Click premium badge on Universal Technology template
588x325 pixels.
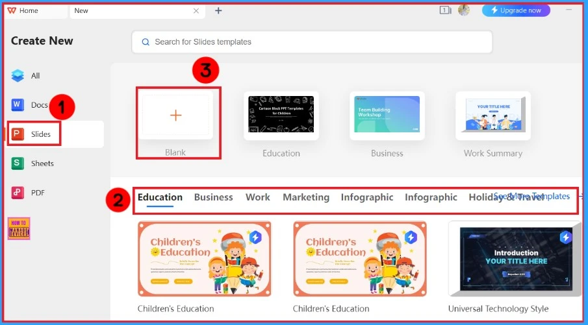pyautogui.click(x=566, y=237)
